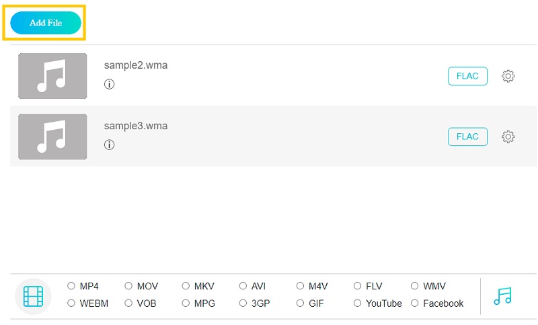
Task: Show info for sample3.wma
Action: pos(109,145)
